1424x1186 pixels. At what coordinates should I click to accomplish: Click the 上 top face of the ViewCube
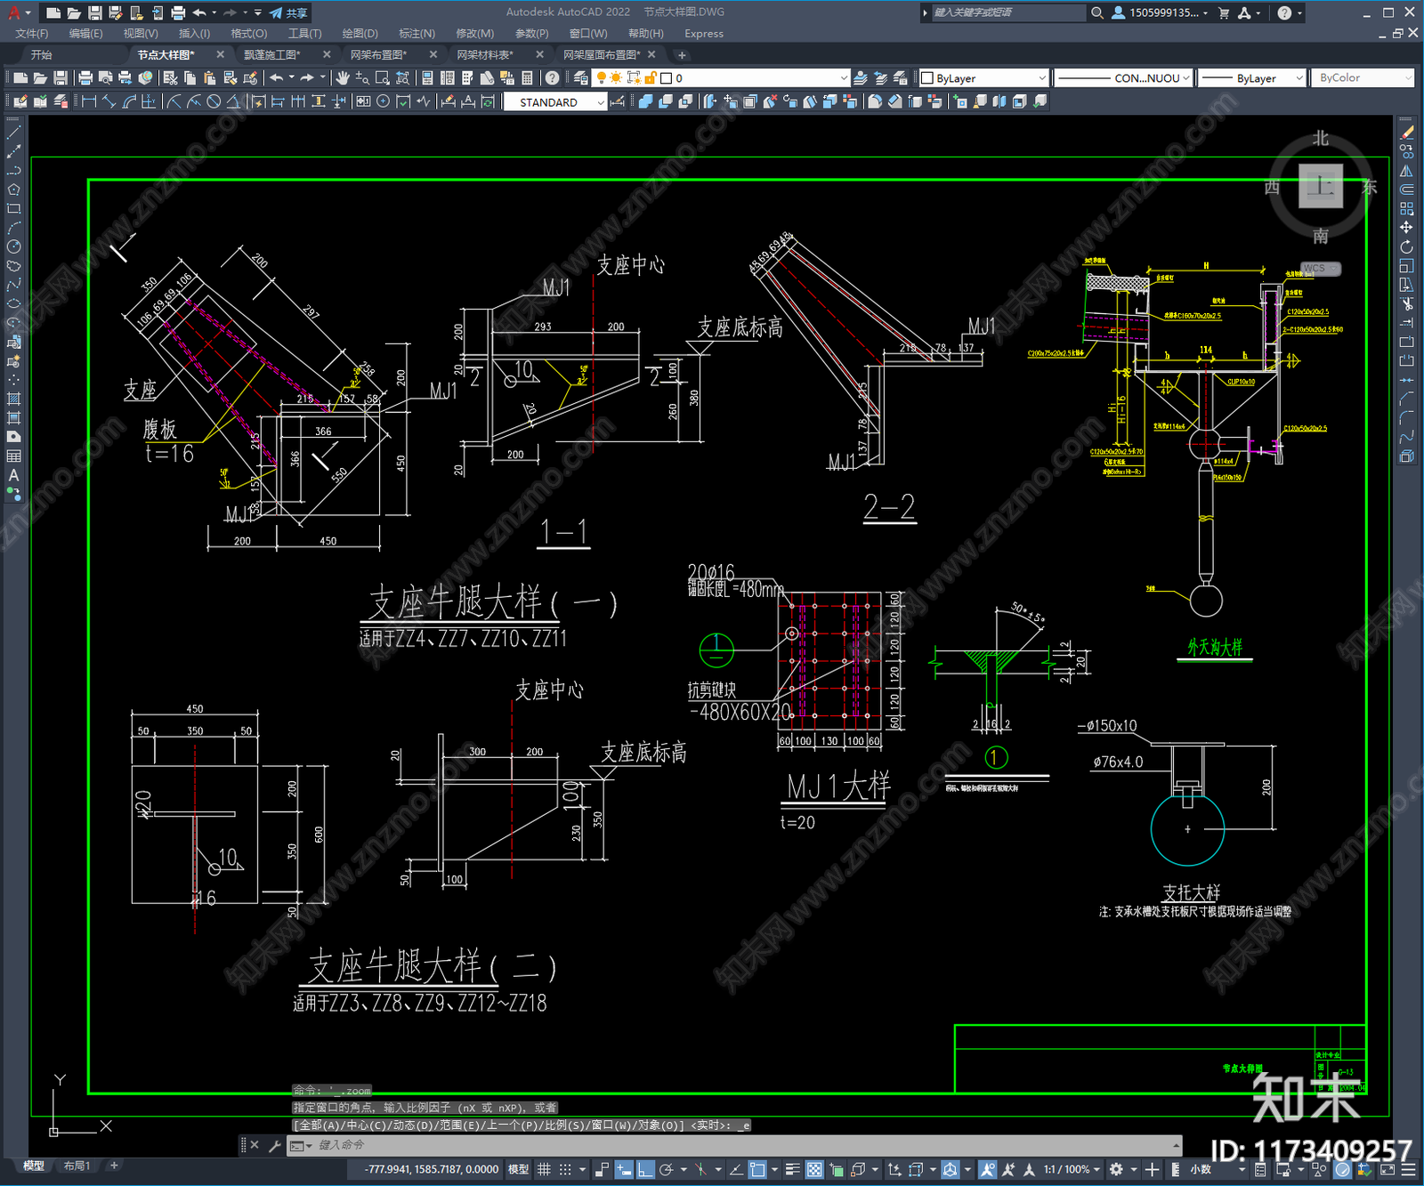pyautogui.click(x=1321, y=186)
